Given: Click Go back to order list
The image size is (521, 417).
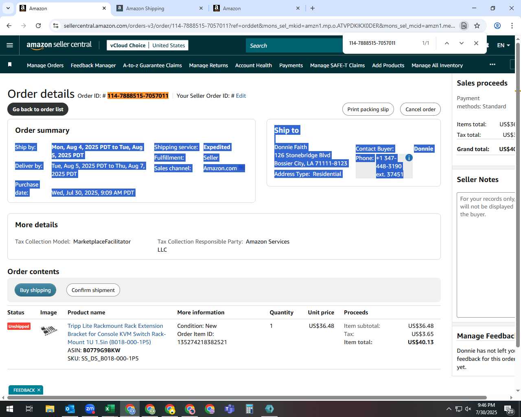Looking at the screenshot, I should point(38,109).
